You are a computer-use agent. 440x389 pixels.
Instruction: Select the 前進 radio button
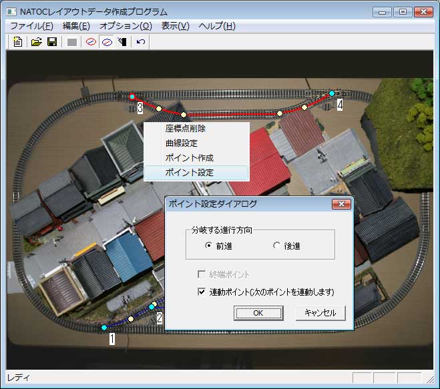coord(208,246)
